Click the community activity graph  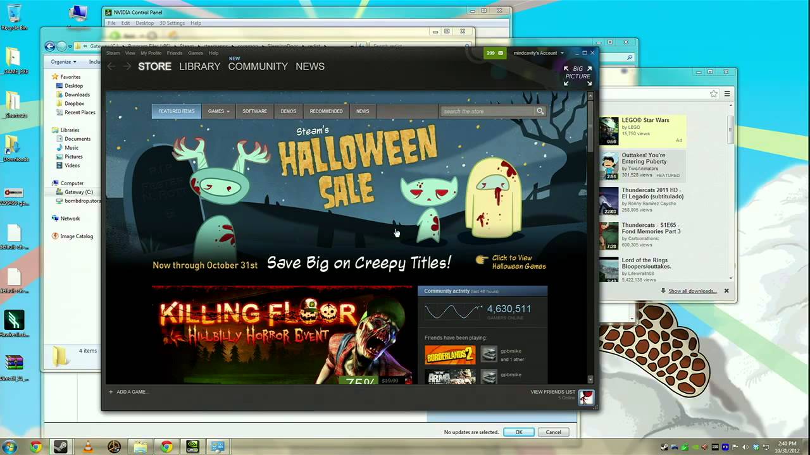453,311
